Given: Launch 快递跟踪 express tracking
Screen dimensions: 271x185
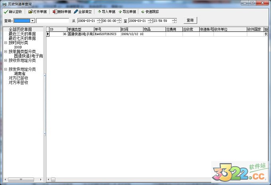Looking at the screenshot, I should 150,12.
